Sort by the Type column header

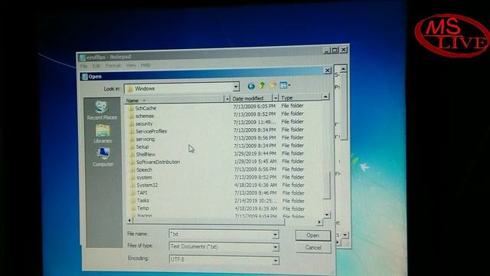(x=301, y=97)
